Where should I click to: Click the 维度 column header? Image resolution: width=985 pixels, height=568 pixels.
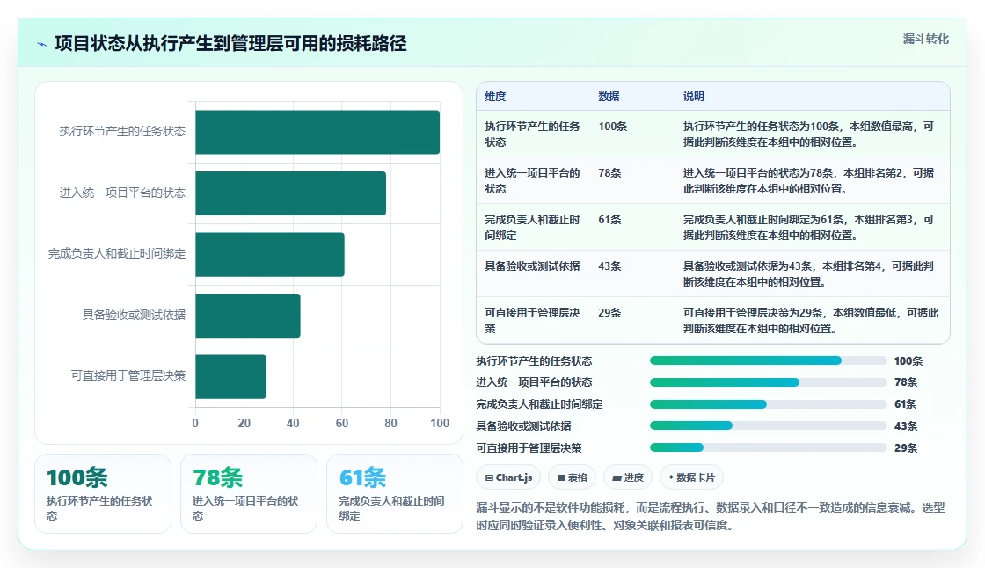pos(495,96)
